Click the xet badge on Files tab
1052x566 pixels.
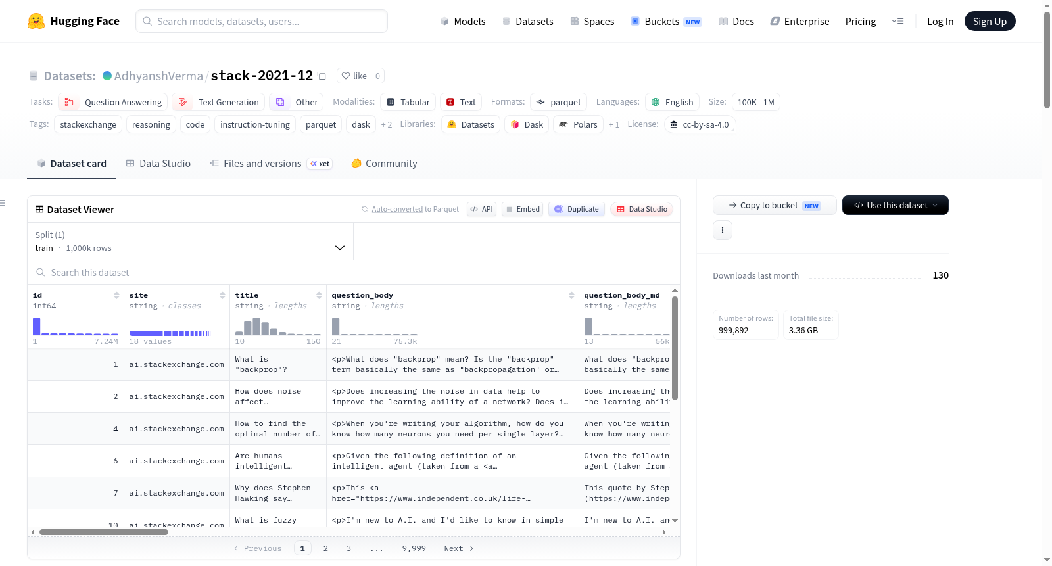(x=320, y=164)
